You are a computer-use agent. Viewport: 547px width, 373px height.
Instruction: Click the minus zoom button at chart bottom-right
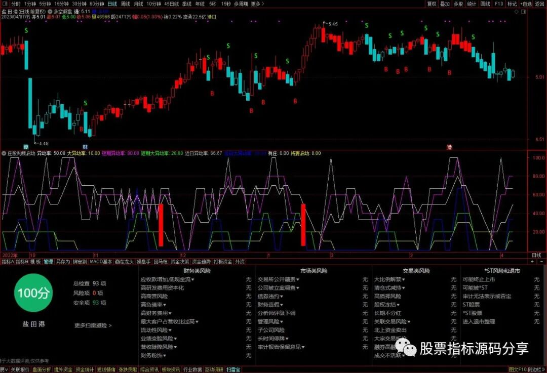point(541,261)
